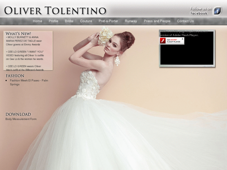
Task: Click the DOWNLOAD section heading
Action: point(18,114)
